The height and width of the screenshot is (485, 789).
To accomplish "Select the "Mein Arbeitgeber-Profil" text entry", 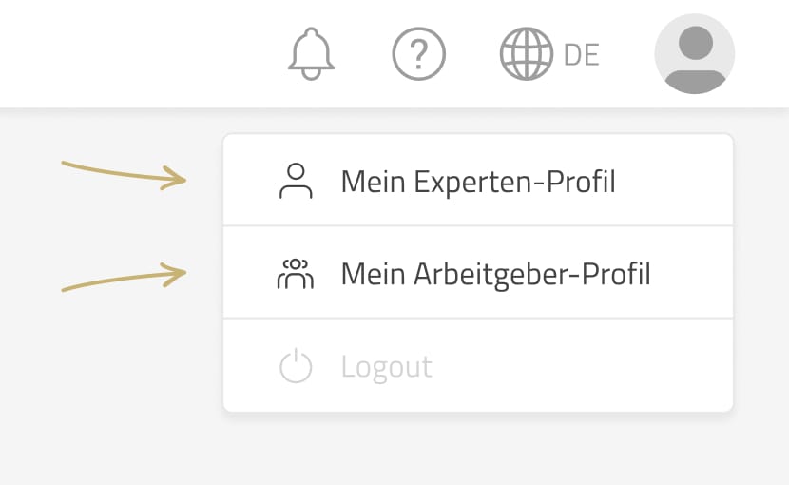I will pos(495,274).
